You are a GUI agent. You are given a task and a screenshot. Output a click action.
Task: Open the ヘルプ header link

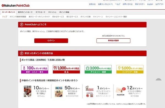(118, 4)
